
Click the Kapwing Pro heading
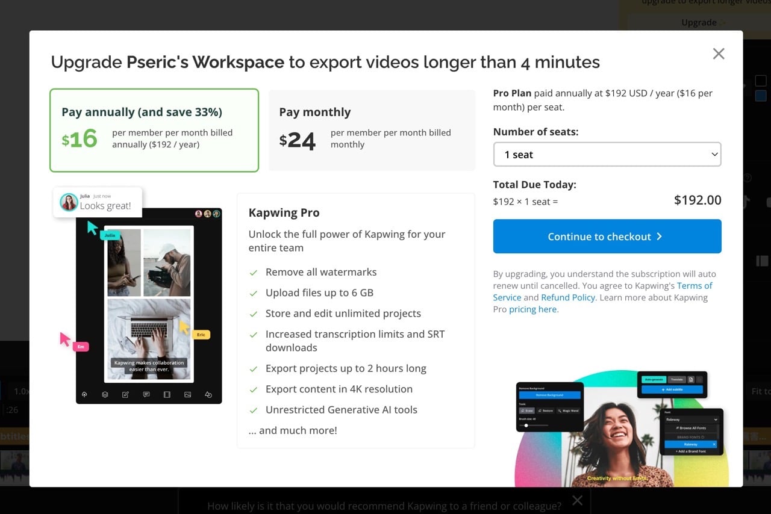click(284, 212)
